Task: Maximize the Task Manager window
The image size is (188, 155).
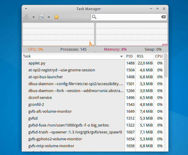Action: tap(158, 9)
